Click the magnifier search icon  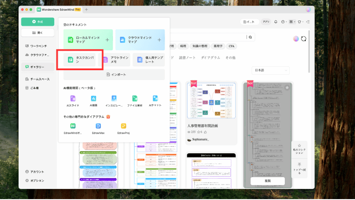250,37
